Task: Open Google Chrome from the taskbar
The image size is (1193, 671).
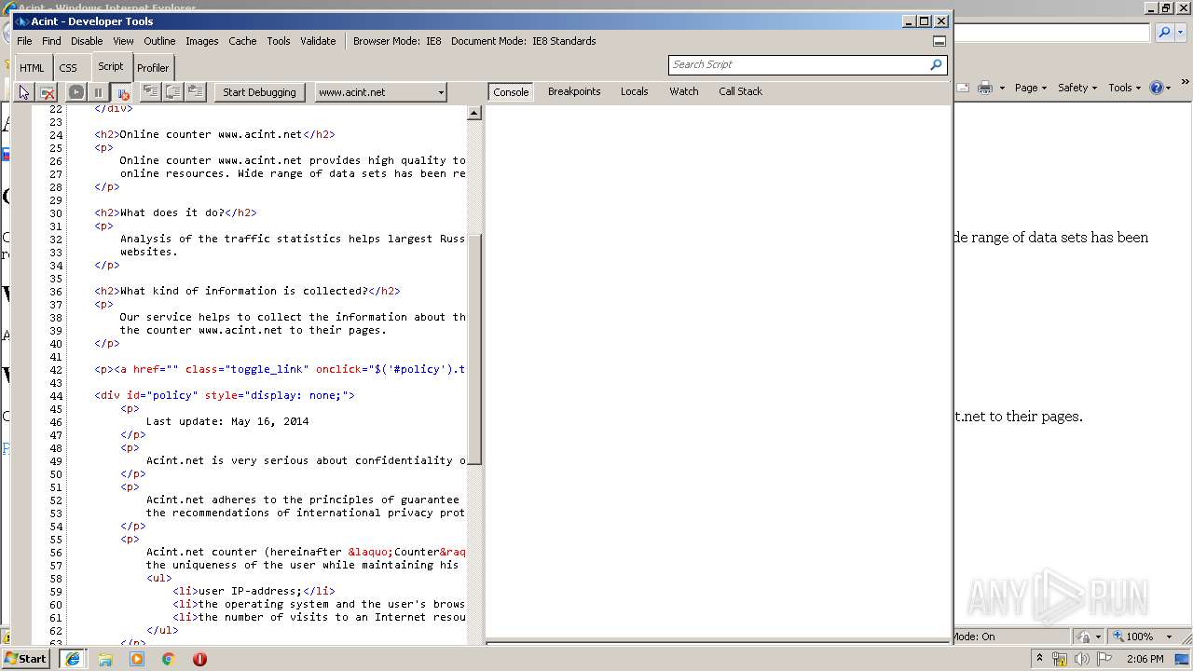Action: [x=169, y=659]
